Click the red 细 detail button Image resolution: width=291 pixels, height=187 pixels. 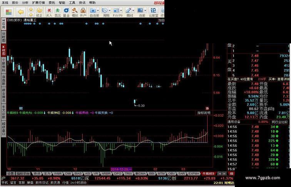[231, 174]
